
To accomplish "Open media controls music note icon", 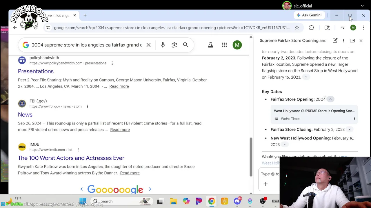I will tap(343, 28).
